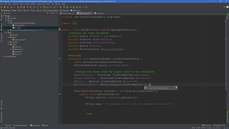Open the Android Monitor tool window
The width and height of the screenshot is (229, 129).
[x=20, y=125]
